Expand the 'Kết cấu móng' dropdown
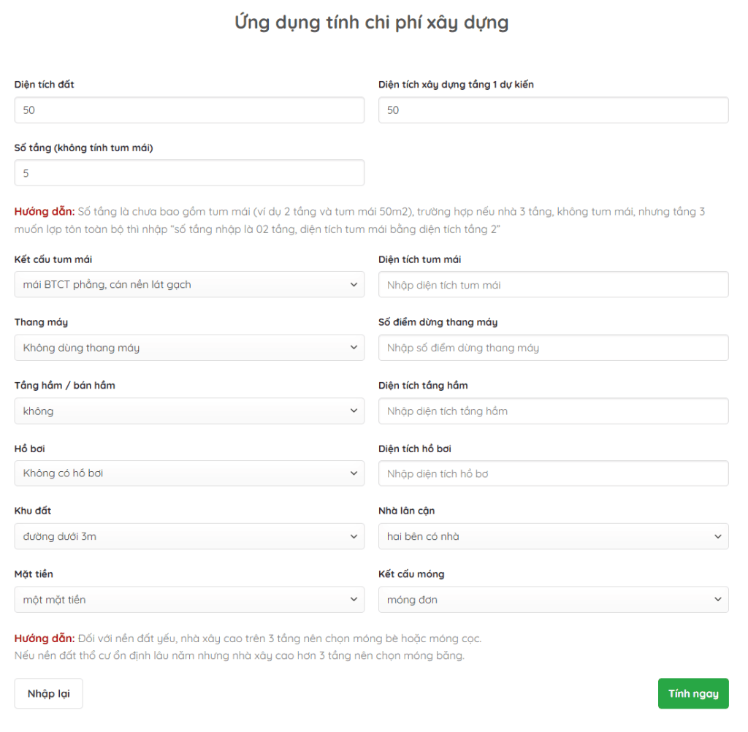 tap(553, 600)
